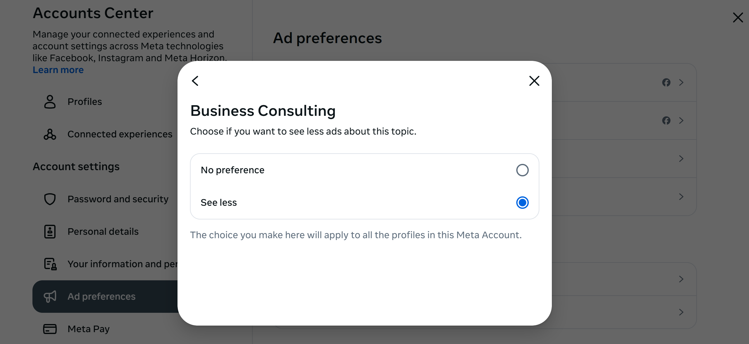Click the Personal details ID icon
This screenshot has height=344, width=749.
(50, 232)
